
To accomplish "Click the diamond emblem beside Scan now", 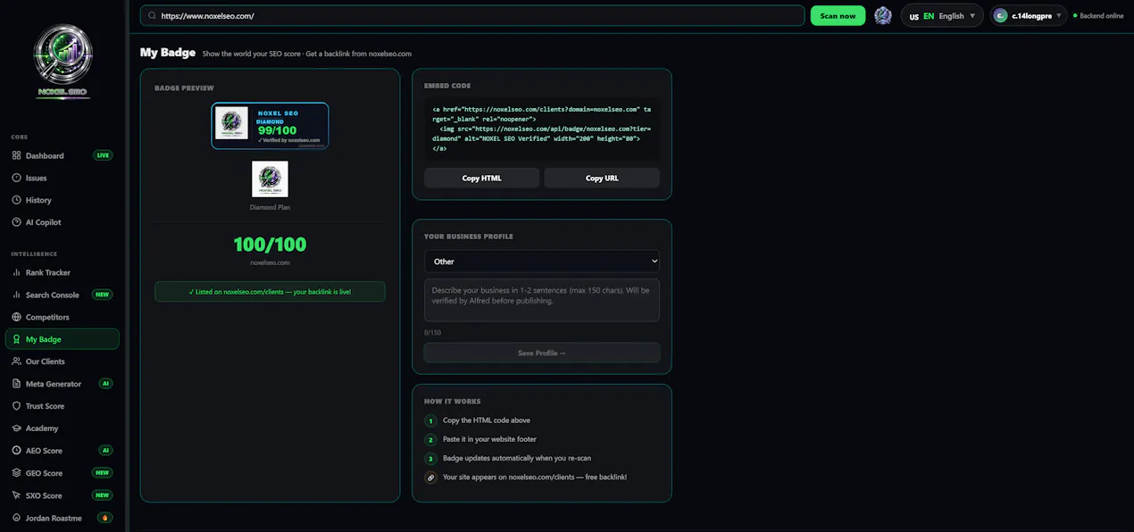I will 883,16.
